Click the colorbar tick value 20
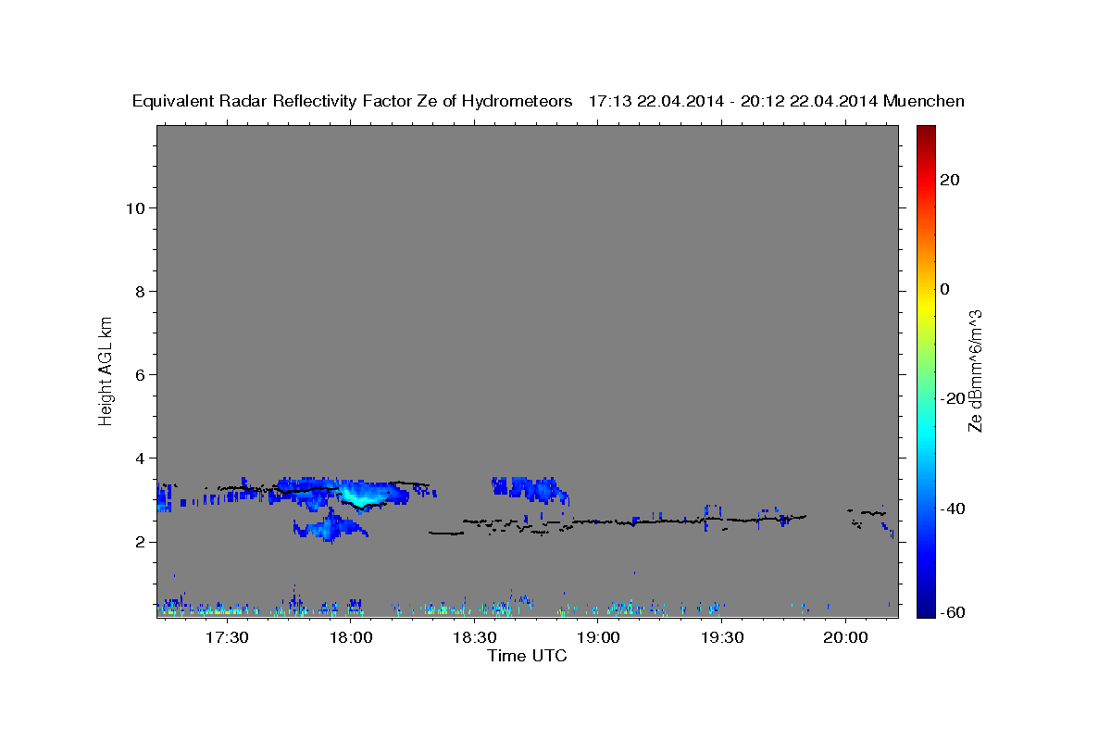 (x=951, y=180)
